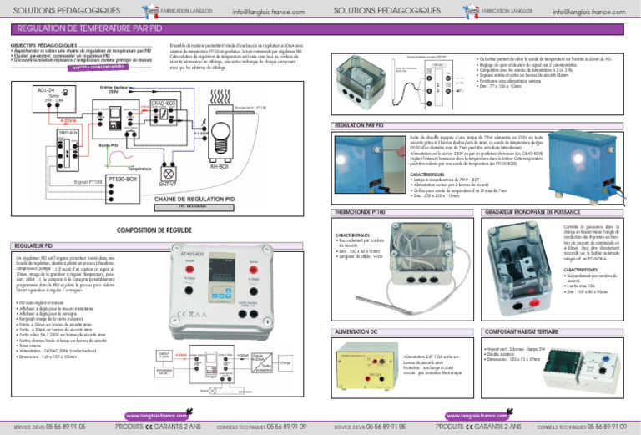
Task: Click the blue heating box photo with lit lamp
Action: coord(585,168)
